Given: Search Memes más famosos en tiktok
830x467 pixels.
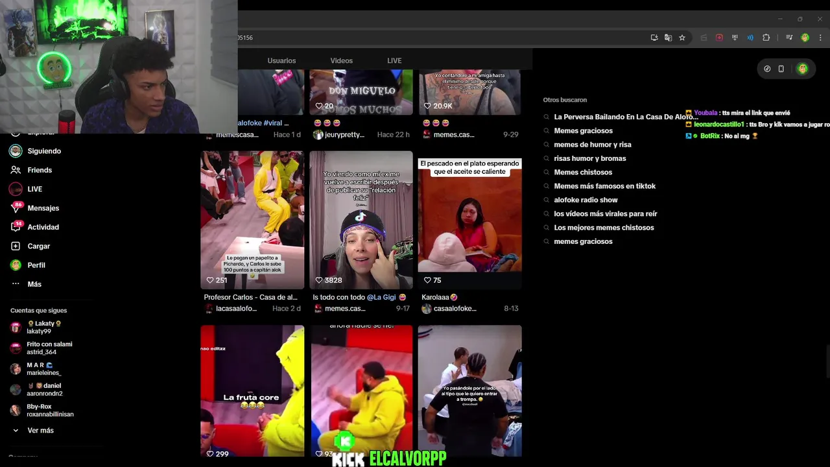Looking at the screenshot, I should [604, 186].
